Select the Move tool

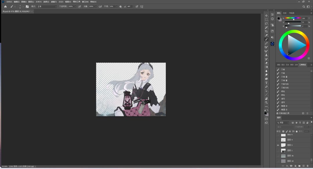pos(266,16)
